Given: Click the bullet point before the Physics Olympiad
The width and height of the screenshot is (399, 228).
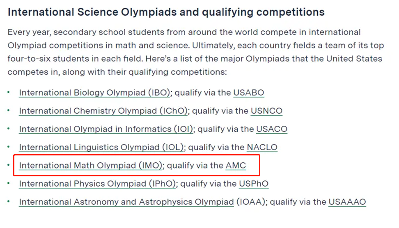Looking at the screenshot, I should (x=9, y=183).
